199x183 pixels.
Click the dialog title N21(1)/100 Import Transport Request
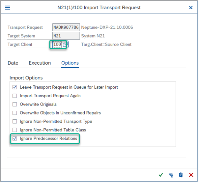point(99,8)
